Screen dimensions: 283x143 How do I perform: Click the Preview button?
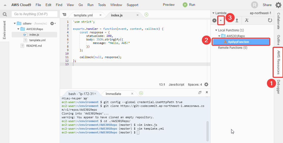coord(169,5)
